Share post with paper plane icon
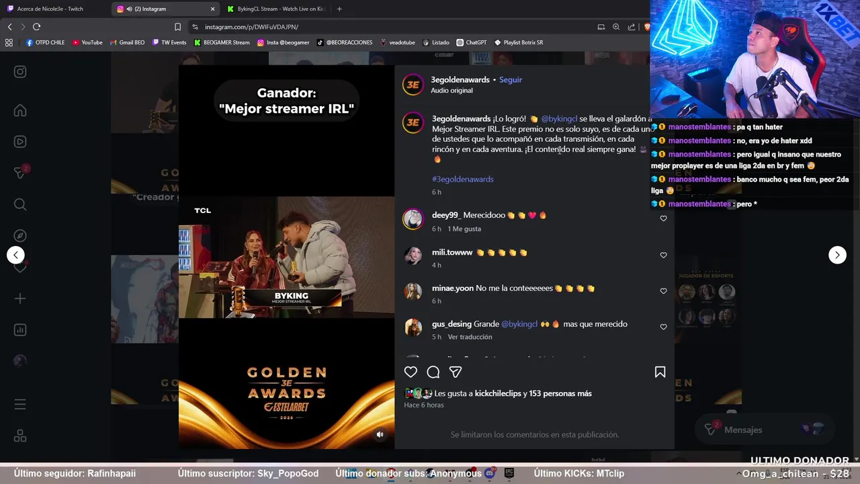Screen dimensions: 860x484 click(456, 372)
